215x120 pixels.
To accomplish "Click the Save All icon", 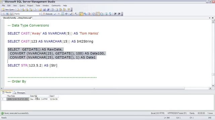I will [48, 10].
